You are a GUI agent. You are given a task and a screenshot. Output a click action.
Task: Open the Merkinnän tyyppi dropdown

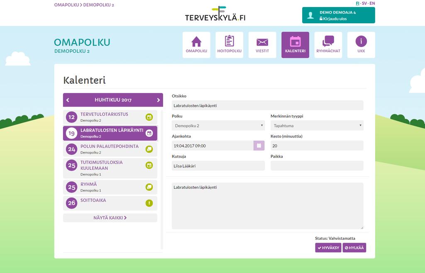317,125
